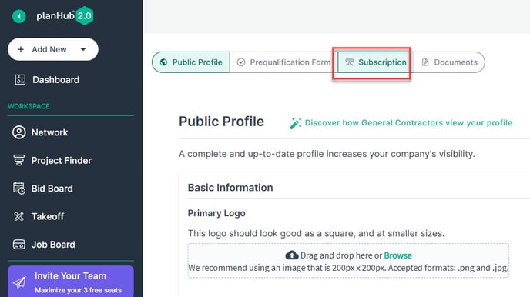
Task: Click the Dashboard grid icon
Action: pos(20,80)
